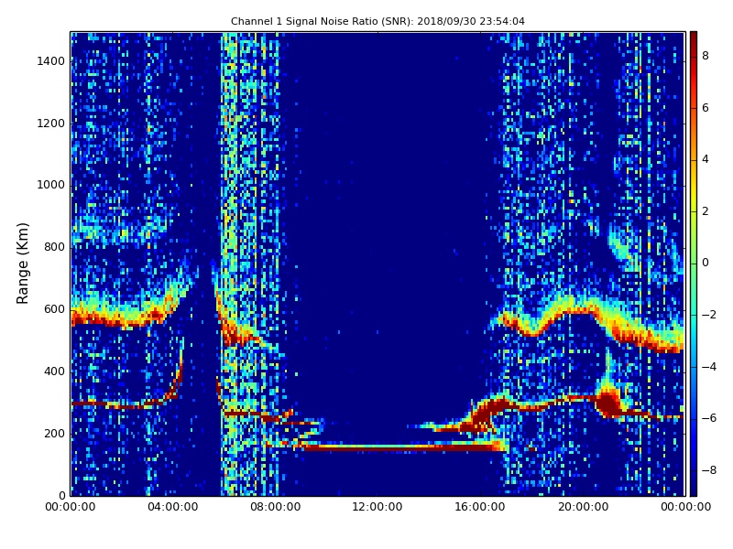Click the 1200 range tick label
Viewport: 733px width, 549px height.
coord(51,124)
